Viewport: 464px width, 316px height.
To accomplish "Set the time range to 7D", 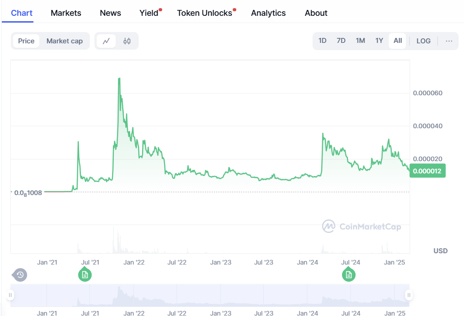I will click(341, 41).
